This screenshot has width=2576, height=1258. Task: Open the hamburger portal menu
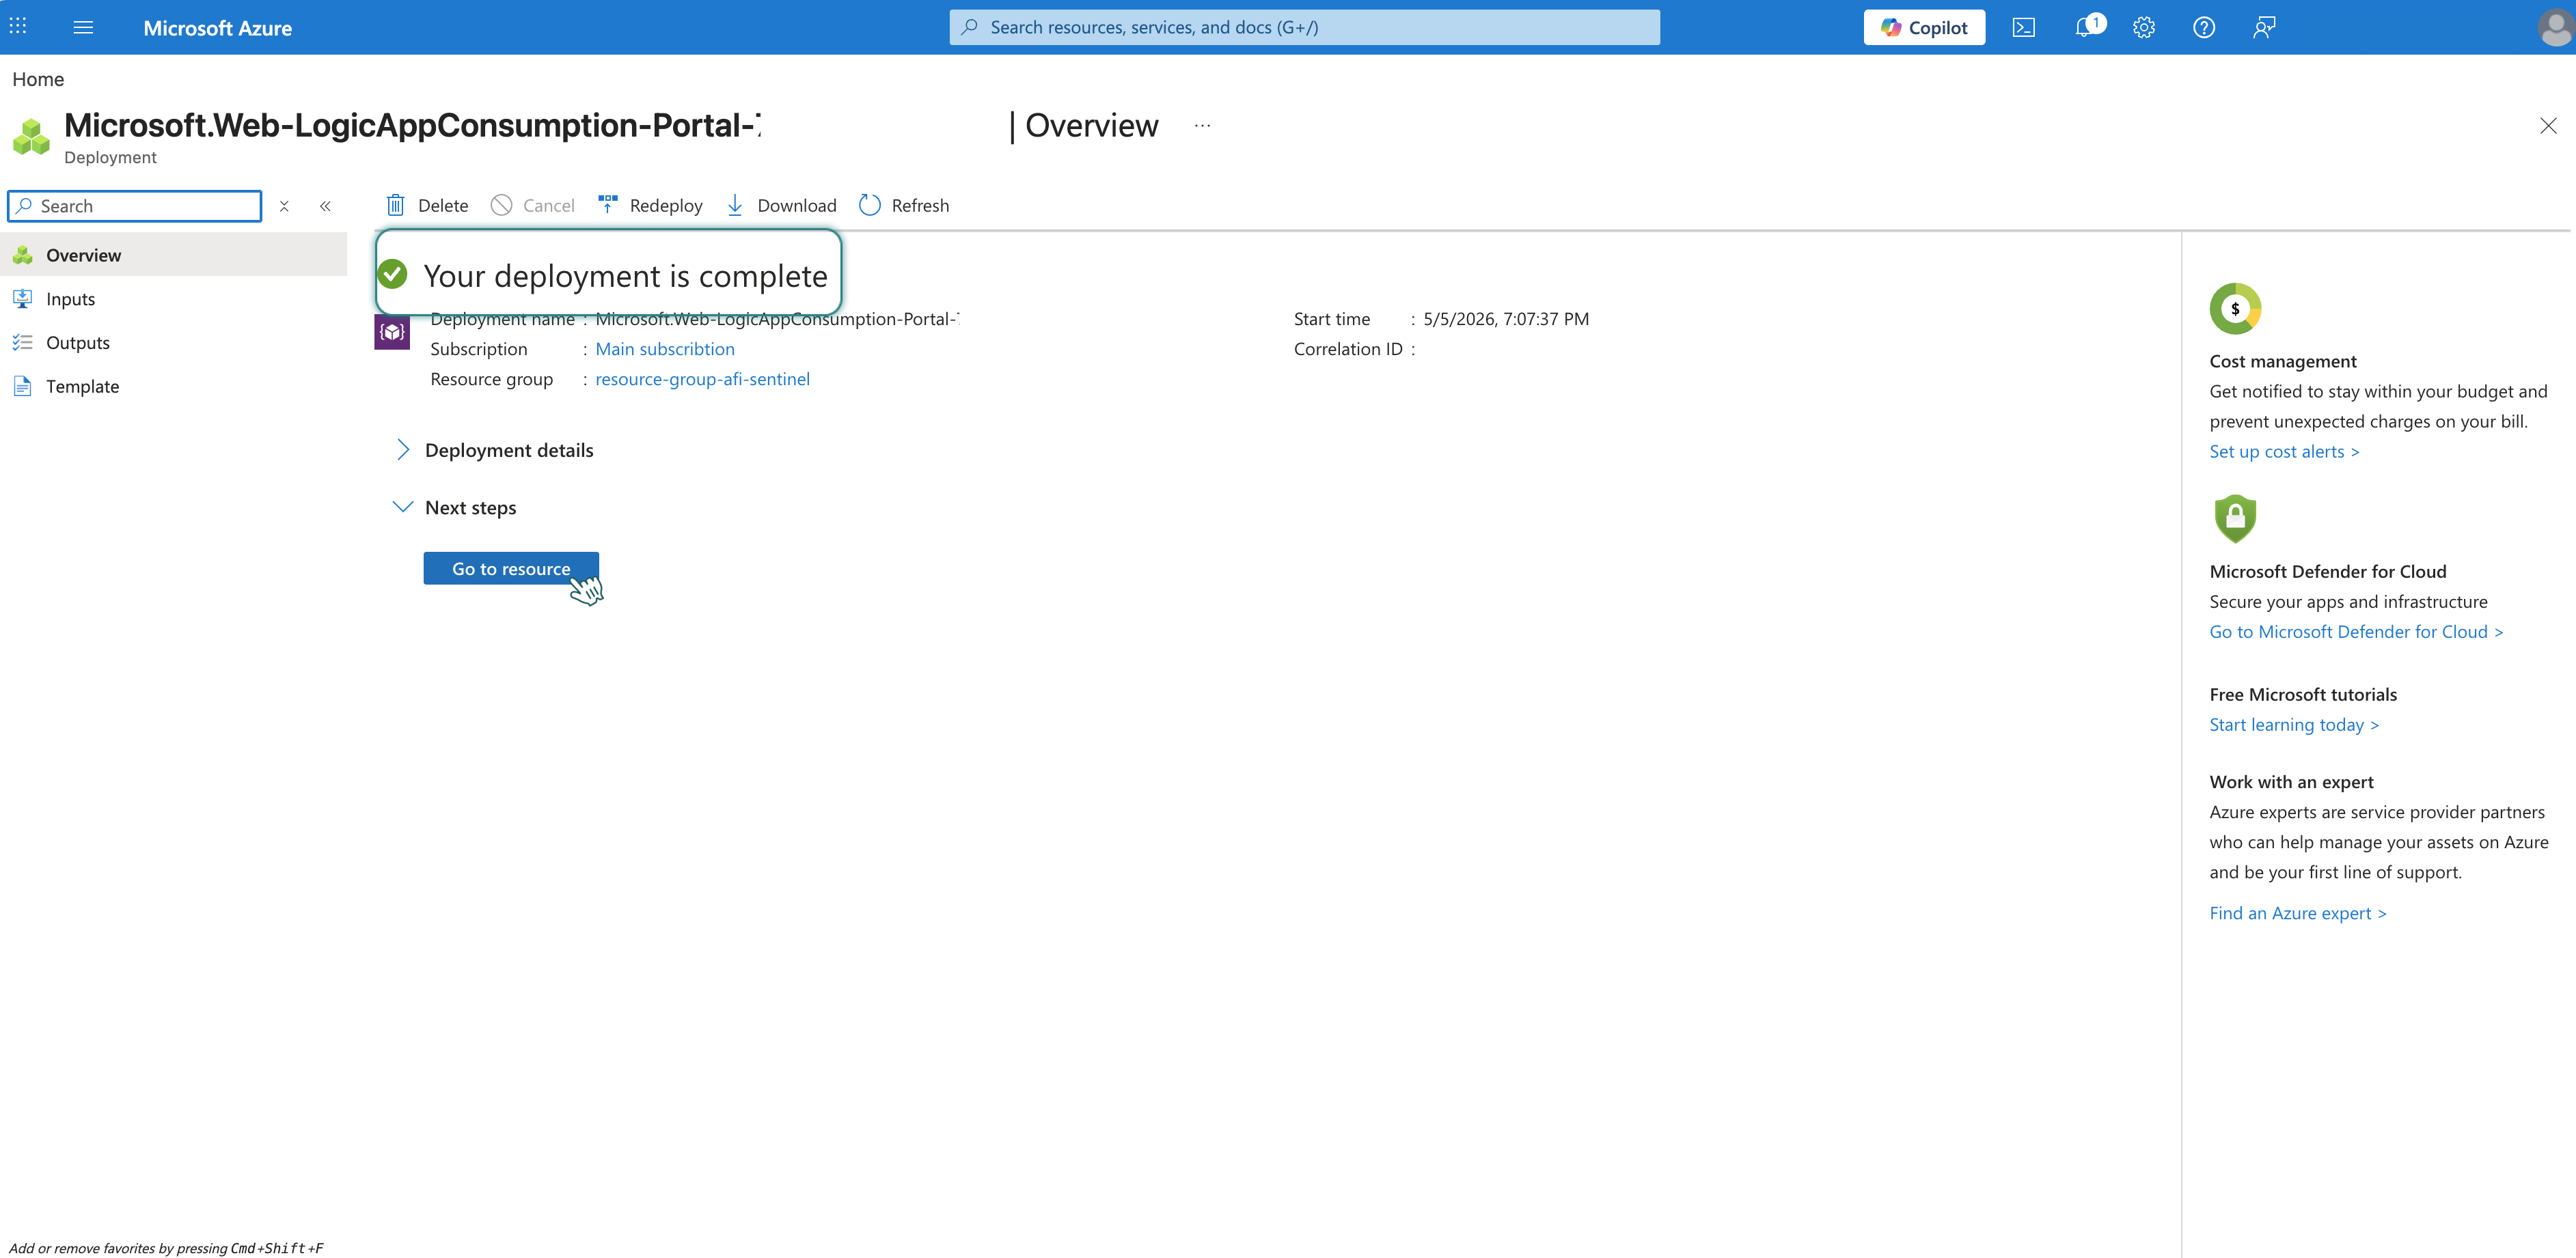(x=83, y=27)
